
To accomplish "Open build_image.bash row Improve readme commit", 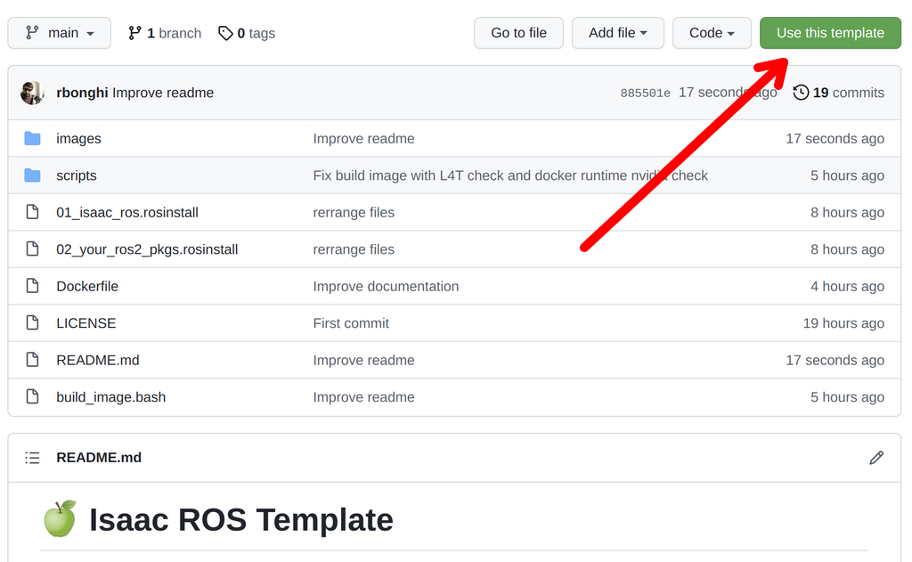I will click(363, 396).
